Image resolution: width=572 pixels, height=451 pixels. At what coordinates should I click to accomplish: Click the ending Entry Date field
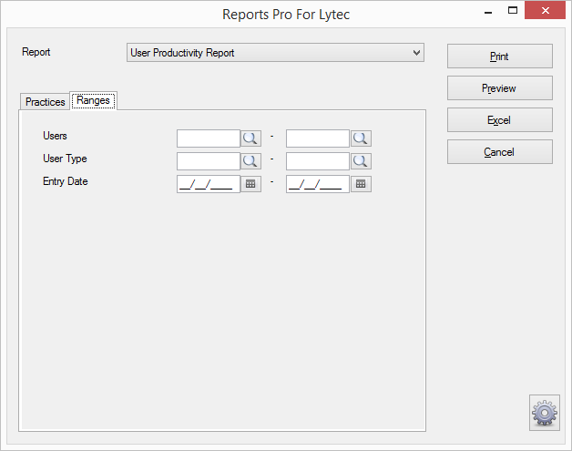coord(318,184)
